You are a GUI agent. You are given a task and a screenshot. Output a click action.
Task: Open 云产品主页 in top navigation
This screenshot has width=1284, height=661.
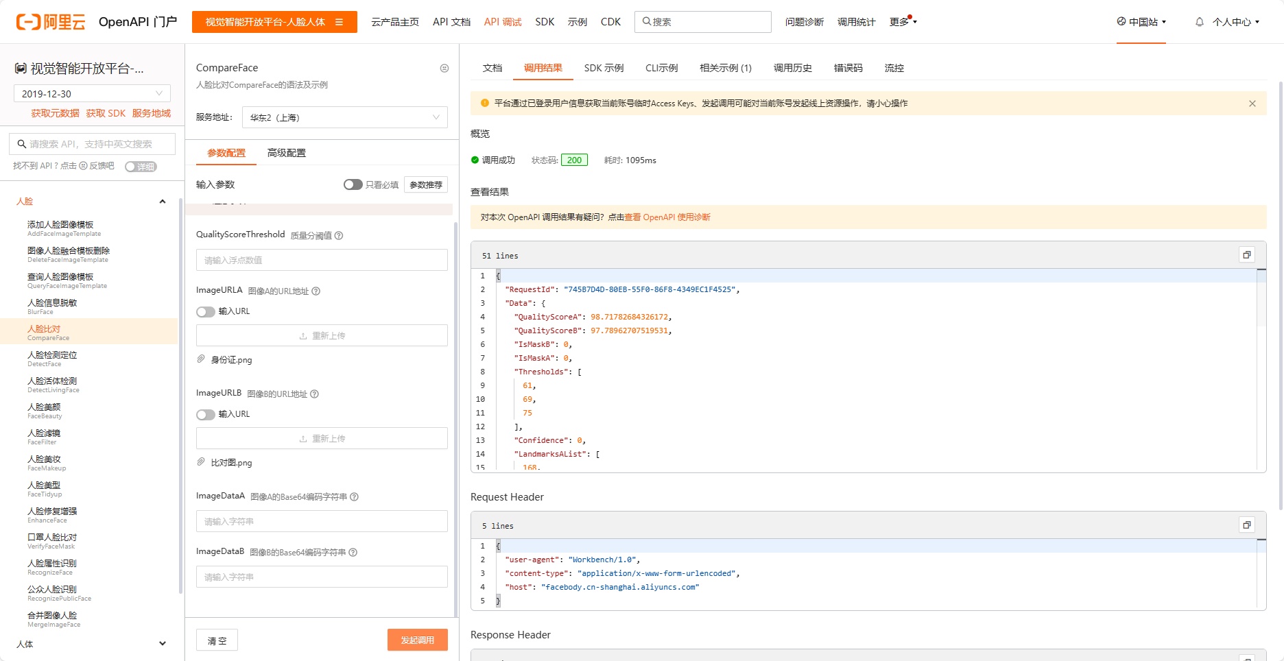point(395,22)
